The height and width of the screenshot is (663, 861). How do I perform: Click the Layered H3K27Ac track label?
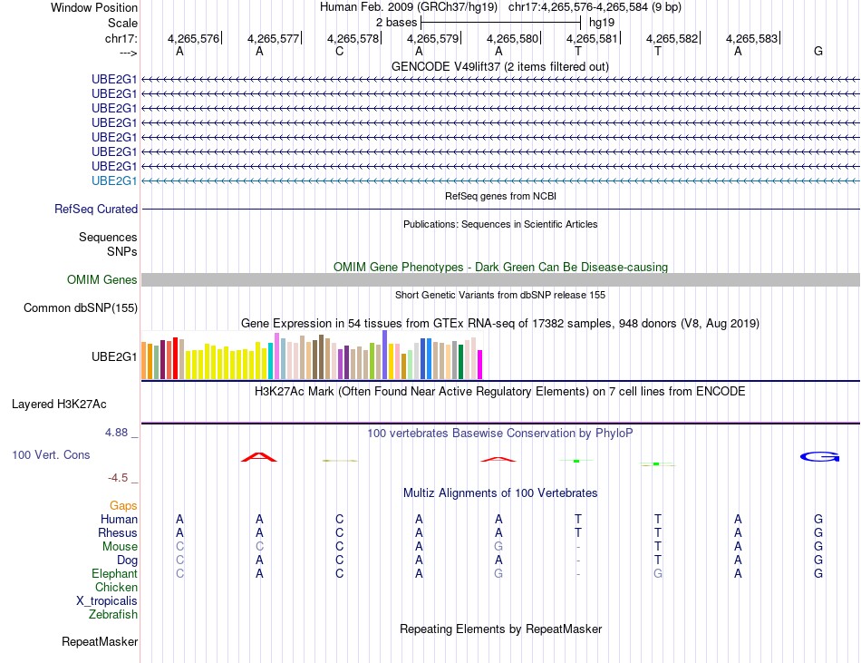(x=59, y=405)
